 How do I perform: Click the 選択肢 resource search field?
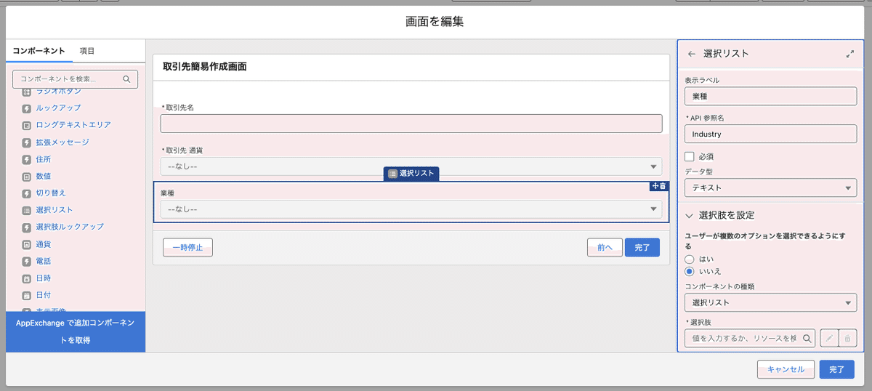click(x=750, y=338)
